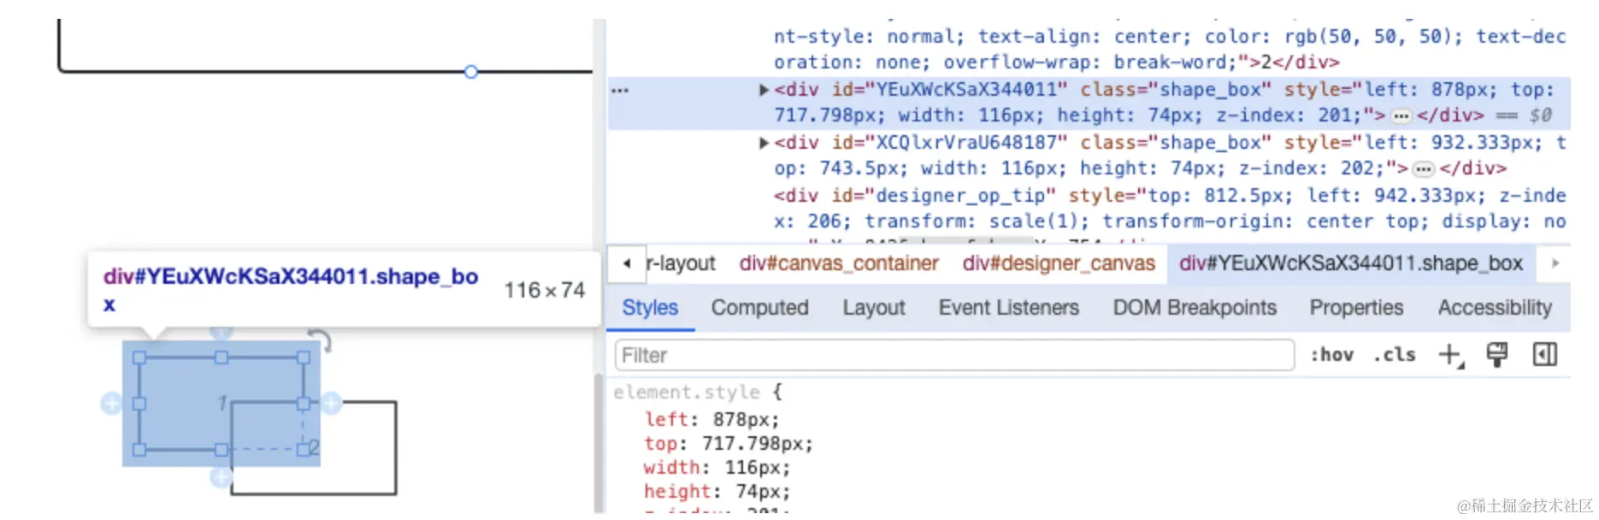Expand collapsed ellipsis in XCQlxrVraU648187 div

click(x=1423, y=168)
